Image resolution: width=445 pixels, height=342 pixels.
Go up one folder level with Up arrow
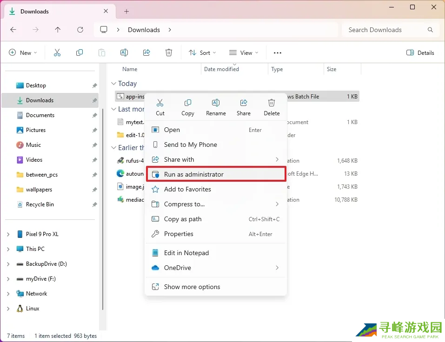58,30
